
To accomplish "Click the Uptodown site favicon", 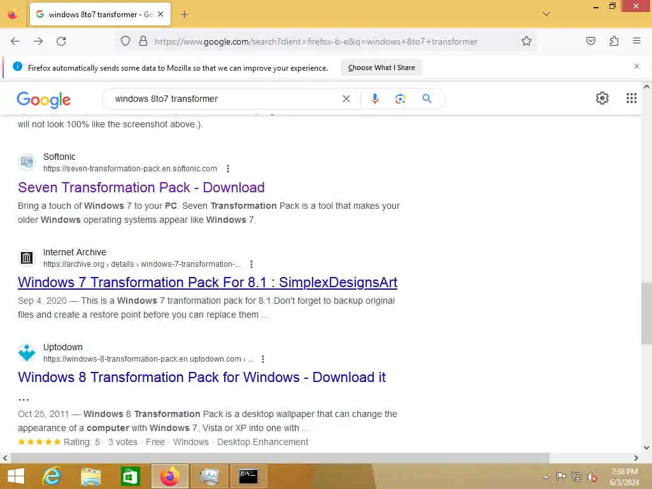I will tap(27, 353).
